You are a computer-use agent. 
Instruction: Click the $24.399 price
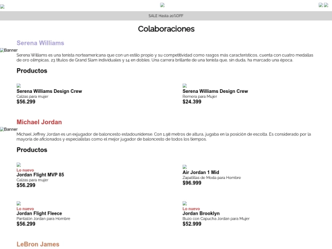click(192, 102)
